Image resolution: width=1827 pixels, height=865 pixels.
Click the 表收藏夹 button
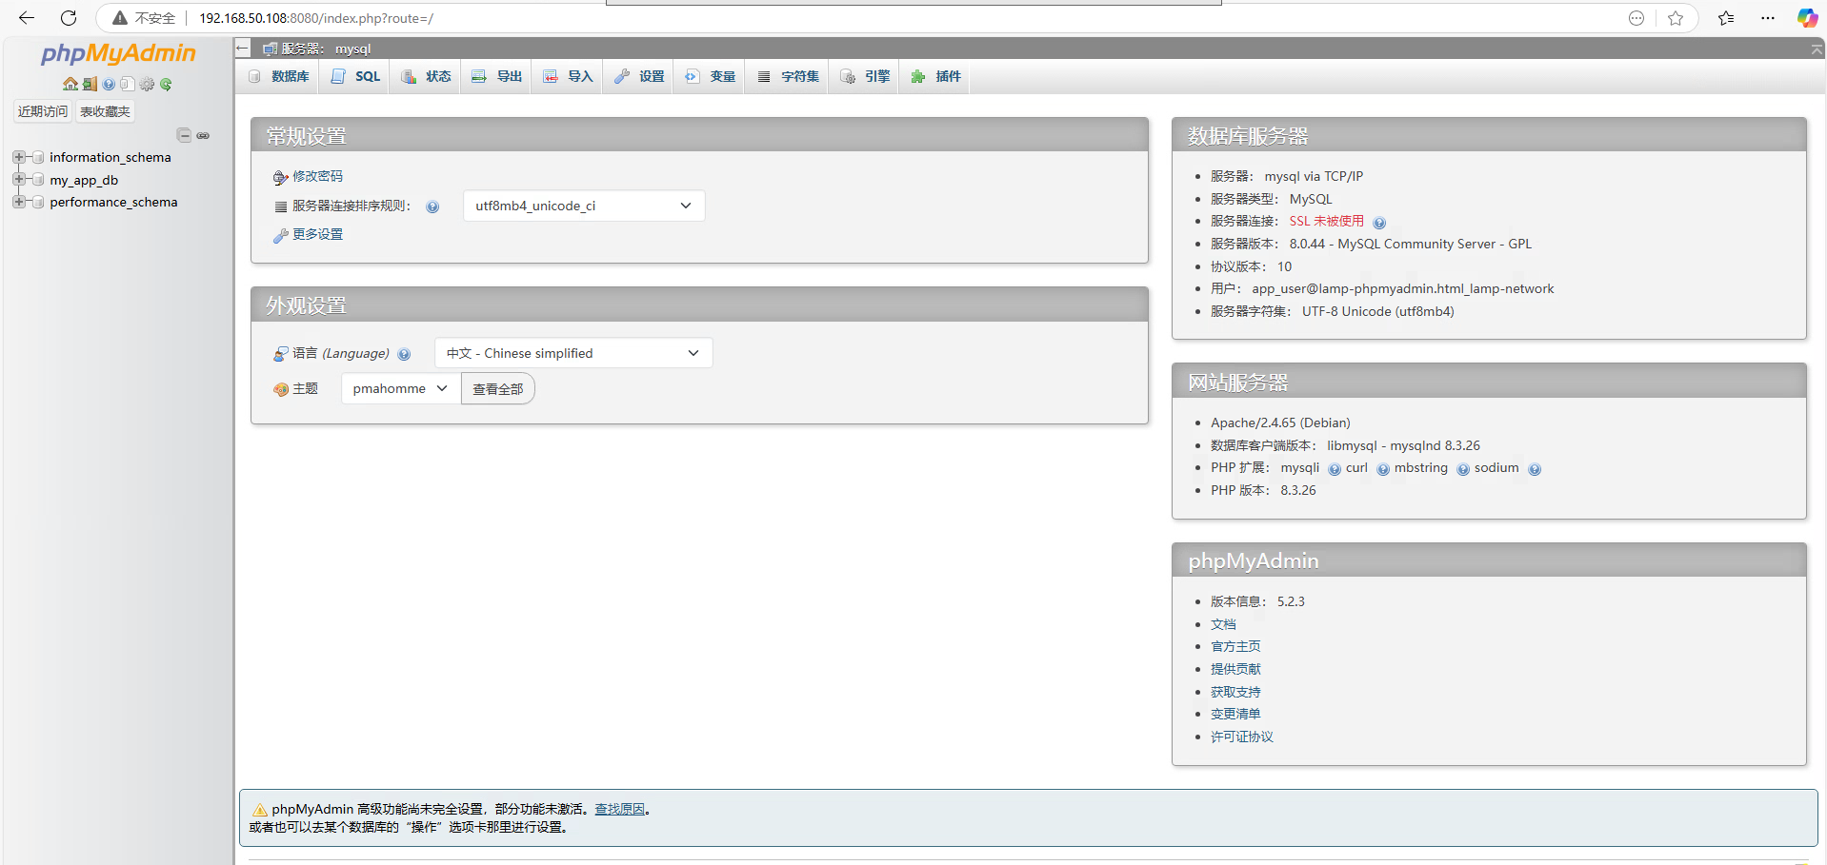coord(105,111)
